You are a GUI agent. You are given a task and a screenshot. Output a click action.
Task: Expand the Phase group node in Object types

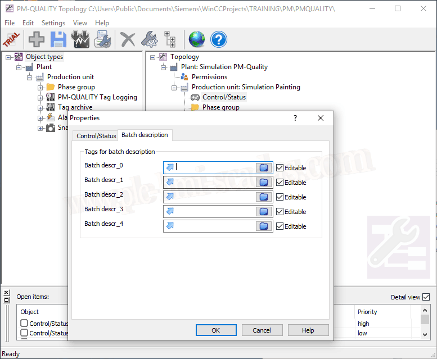pos(40,87)
